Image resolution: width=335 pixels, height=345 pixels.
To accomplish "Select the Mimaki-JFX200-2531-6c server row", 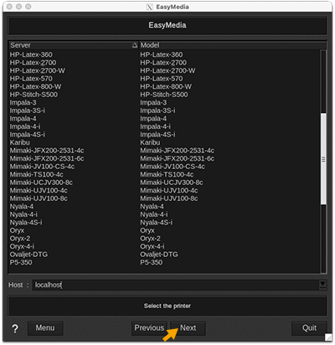I will pyautogui.click(x=47, y=158).
